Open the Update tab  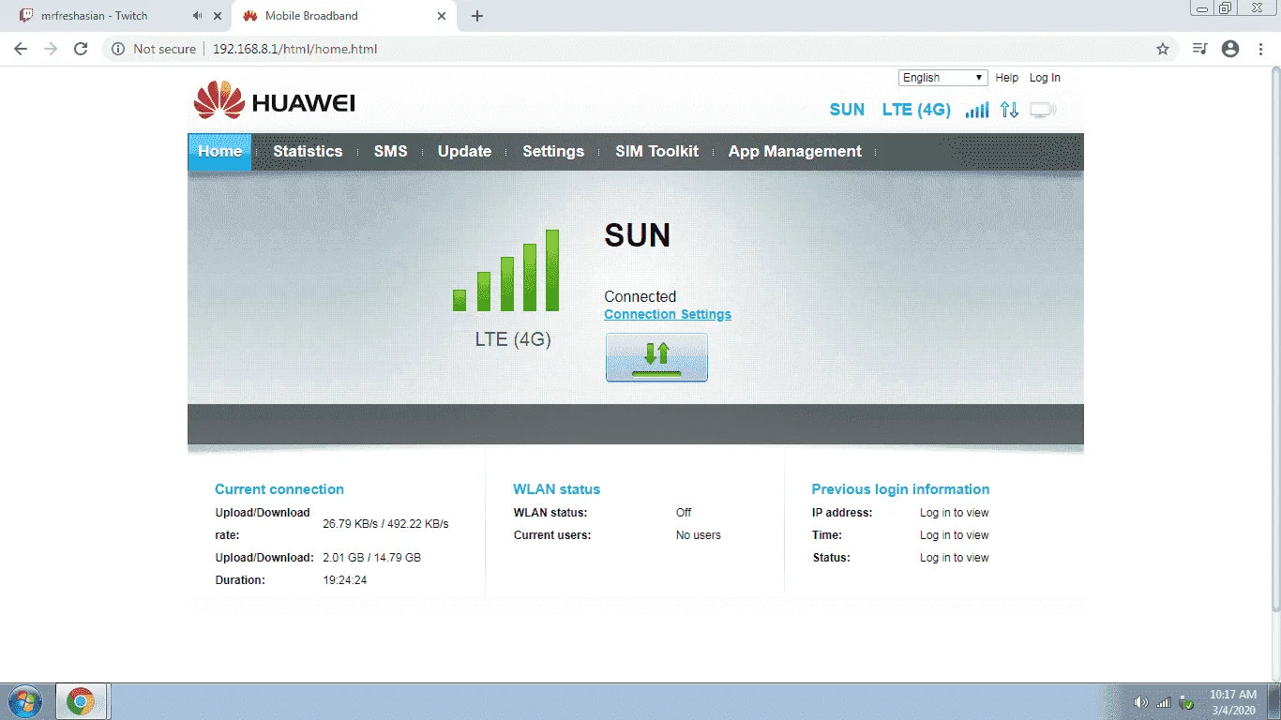(464, 152)
